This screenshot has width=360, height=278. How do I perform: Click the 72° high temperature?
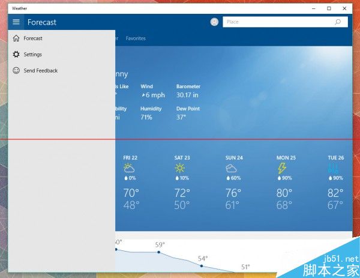tap(182, 193)
